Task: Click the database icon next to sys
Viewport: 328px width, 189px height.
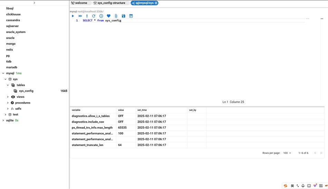Action: point(10,79)
